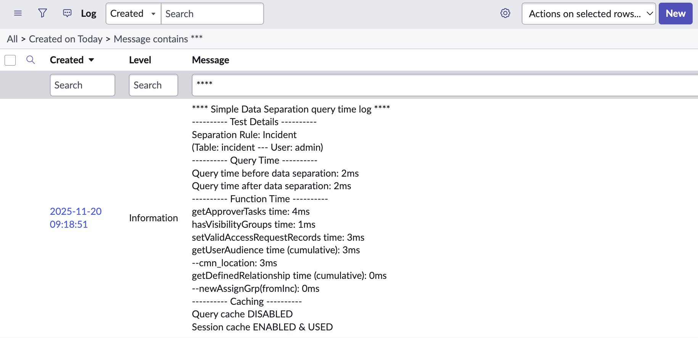
Task: Sort by the Level column header
Action: point(140,60)
